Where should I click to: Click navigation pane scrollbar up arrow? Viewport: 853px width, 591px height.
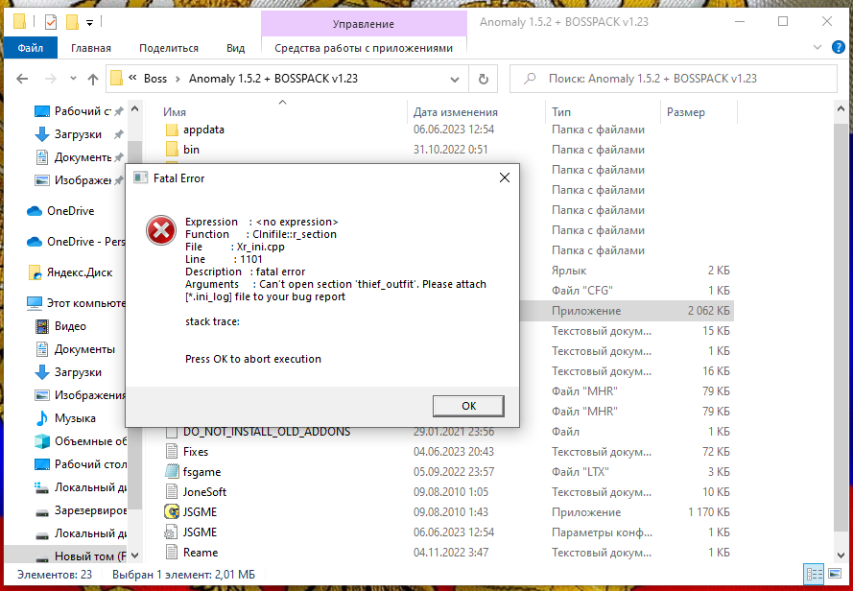135,109
